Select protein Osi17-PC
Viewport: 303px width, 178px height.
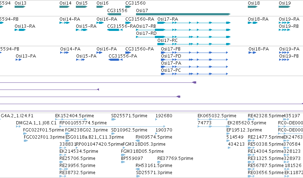[194, 74]
